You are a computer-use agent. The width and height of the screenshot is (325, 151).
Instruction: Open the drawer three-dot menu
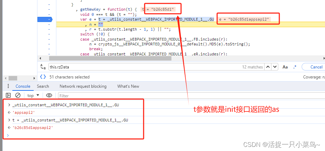click(x=8, y=86)
